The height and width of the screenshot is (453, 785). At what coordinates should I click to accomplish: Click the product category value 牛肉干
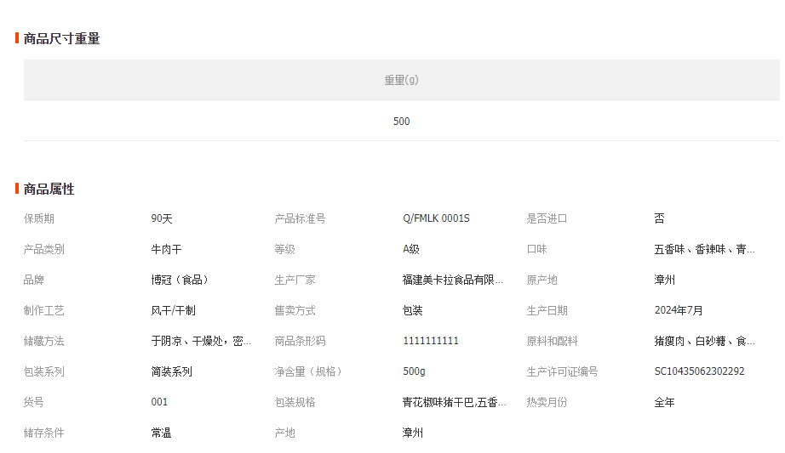point(166,249)
